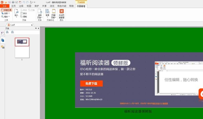Activate the 手型工具 hand tool
Image resolution: width=203 pixels, height=119 pixels.
(x=6, y=10)
